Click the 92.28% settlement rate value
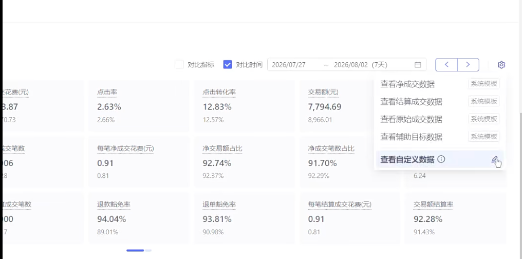This screenshot has width=522, height=259. [x=428, y=219]
